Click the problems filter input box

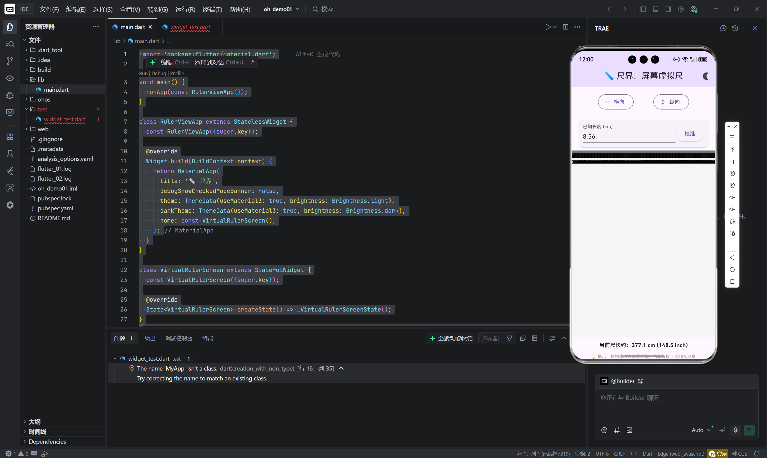(x=492, y=338)
